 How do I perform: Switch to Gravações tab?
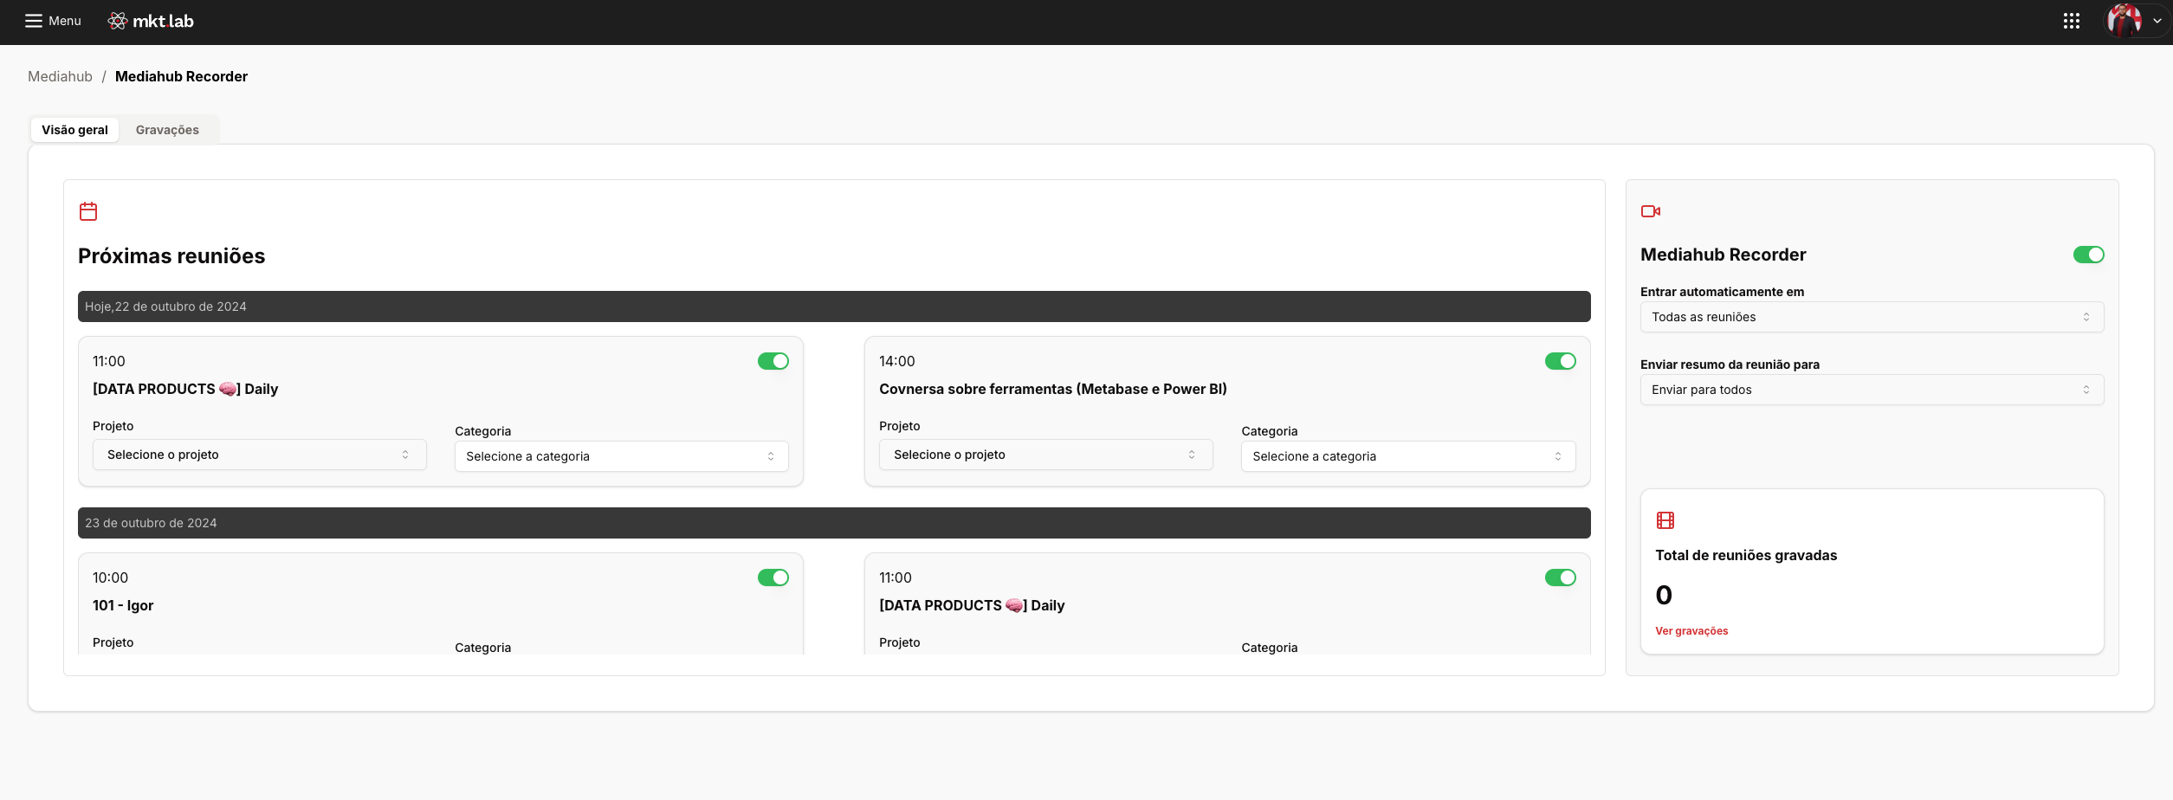[x=167, y=130]
